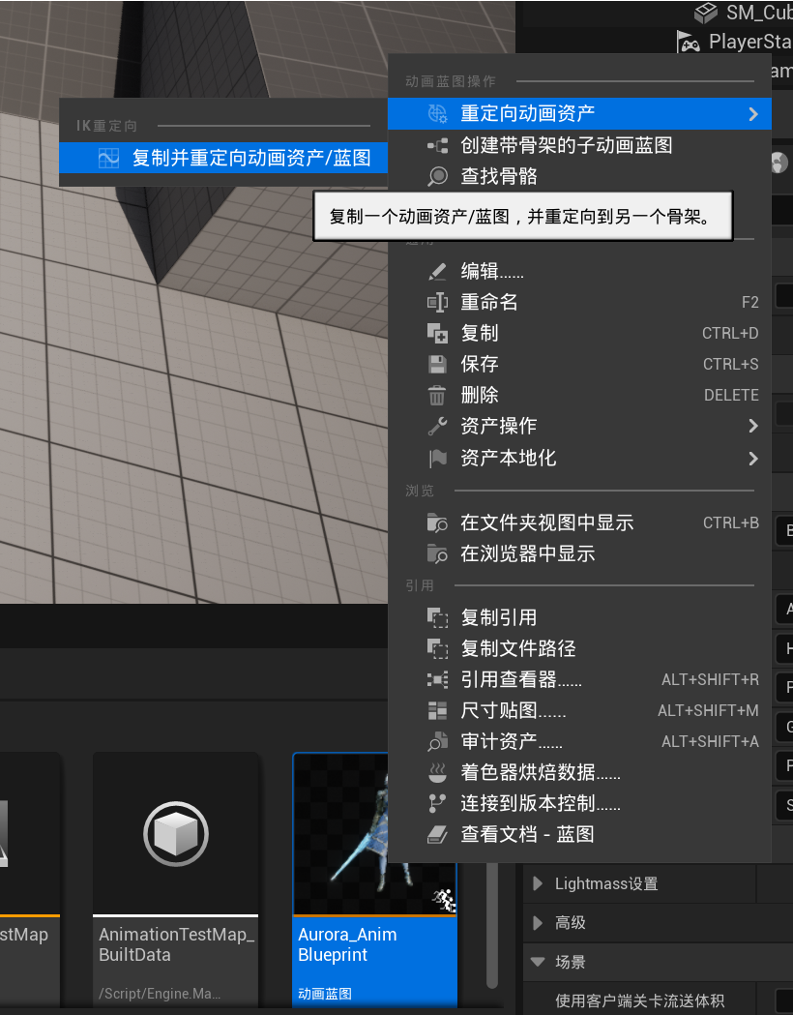Click the 连接到版本控制 branch icon
Screen dimensions: 793x1015
(438, 803)
